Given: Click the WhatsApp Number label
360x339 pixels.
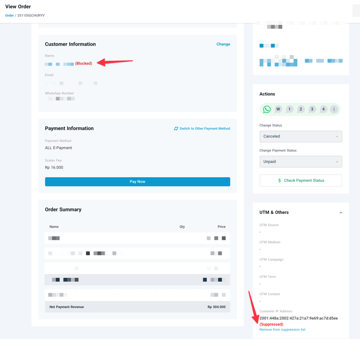Looking at the screenshot, I should [59, 93].
